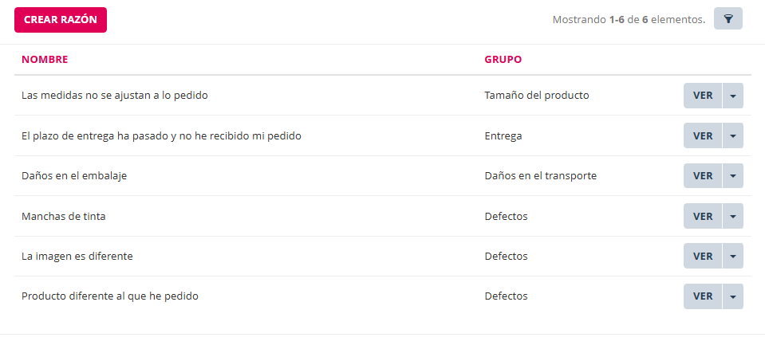
Task: Sort the table by Nombre column
Action: [45, 60]
